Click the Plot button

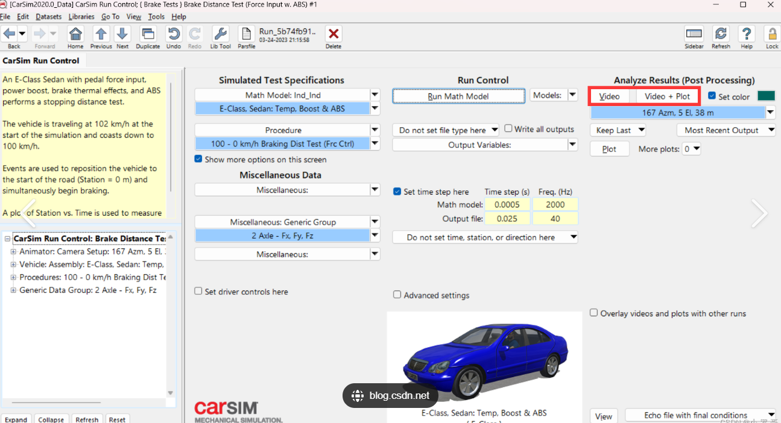(609, 149)
